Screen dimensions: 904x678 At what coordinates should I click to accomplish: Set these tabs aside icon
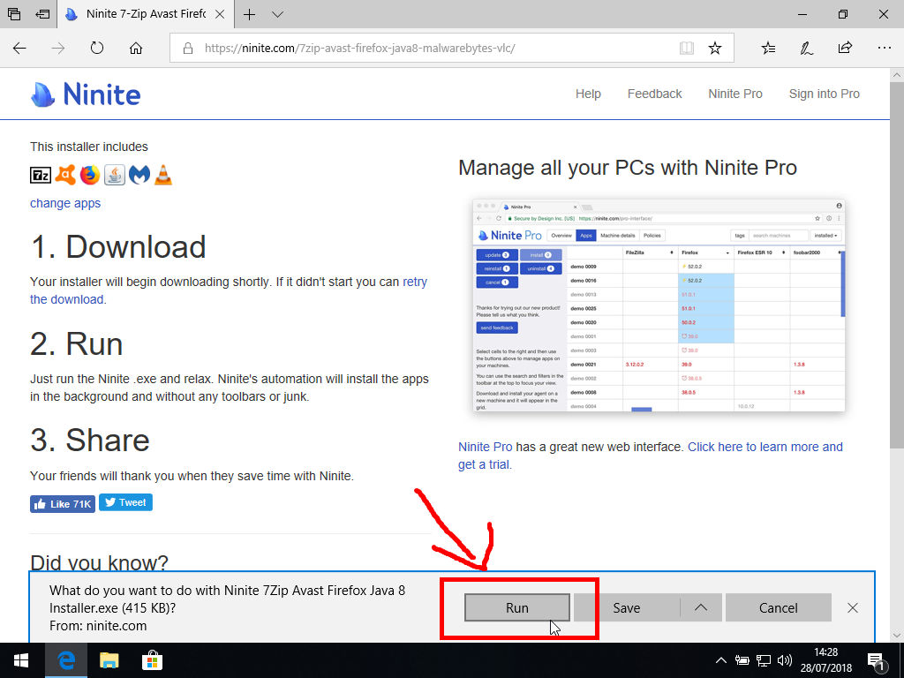pos(42,14)
